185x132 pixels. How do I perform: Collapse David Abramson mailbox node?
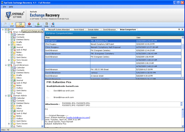pyautogui.click(x=6, y=65)
